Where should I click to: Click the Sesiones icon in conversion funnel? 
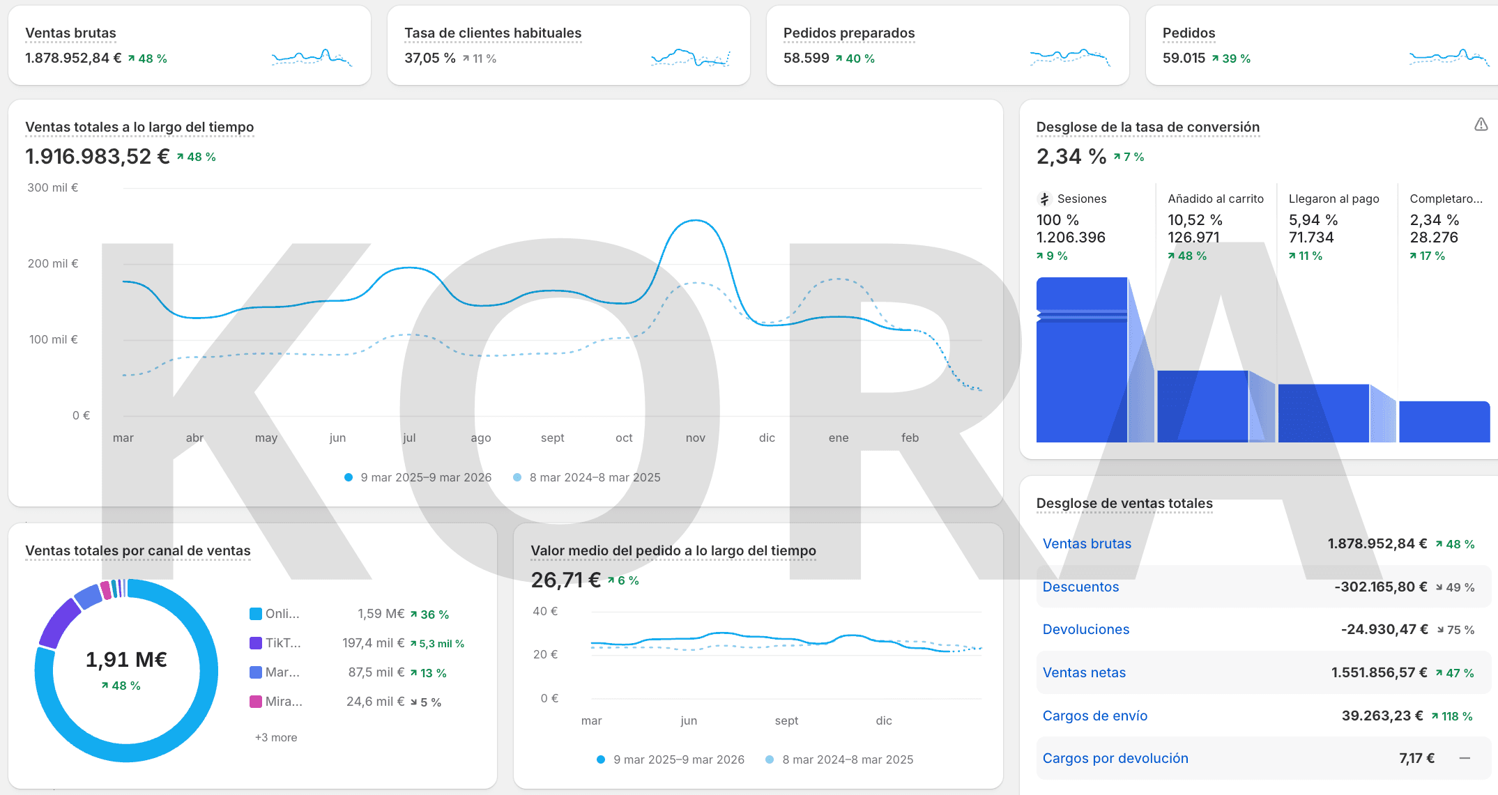[x=1044, y=199]
